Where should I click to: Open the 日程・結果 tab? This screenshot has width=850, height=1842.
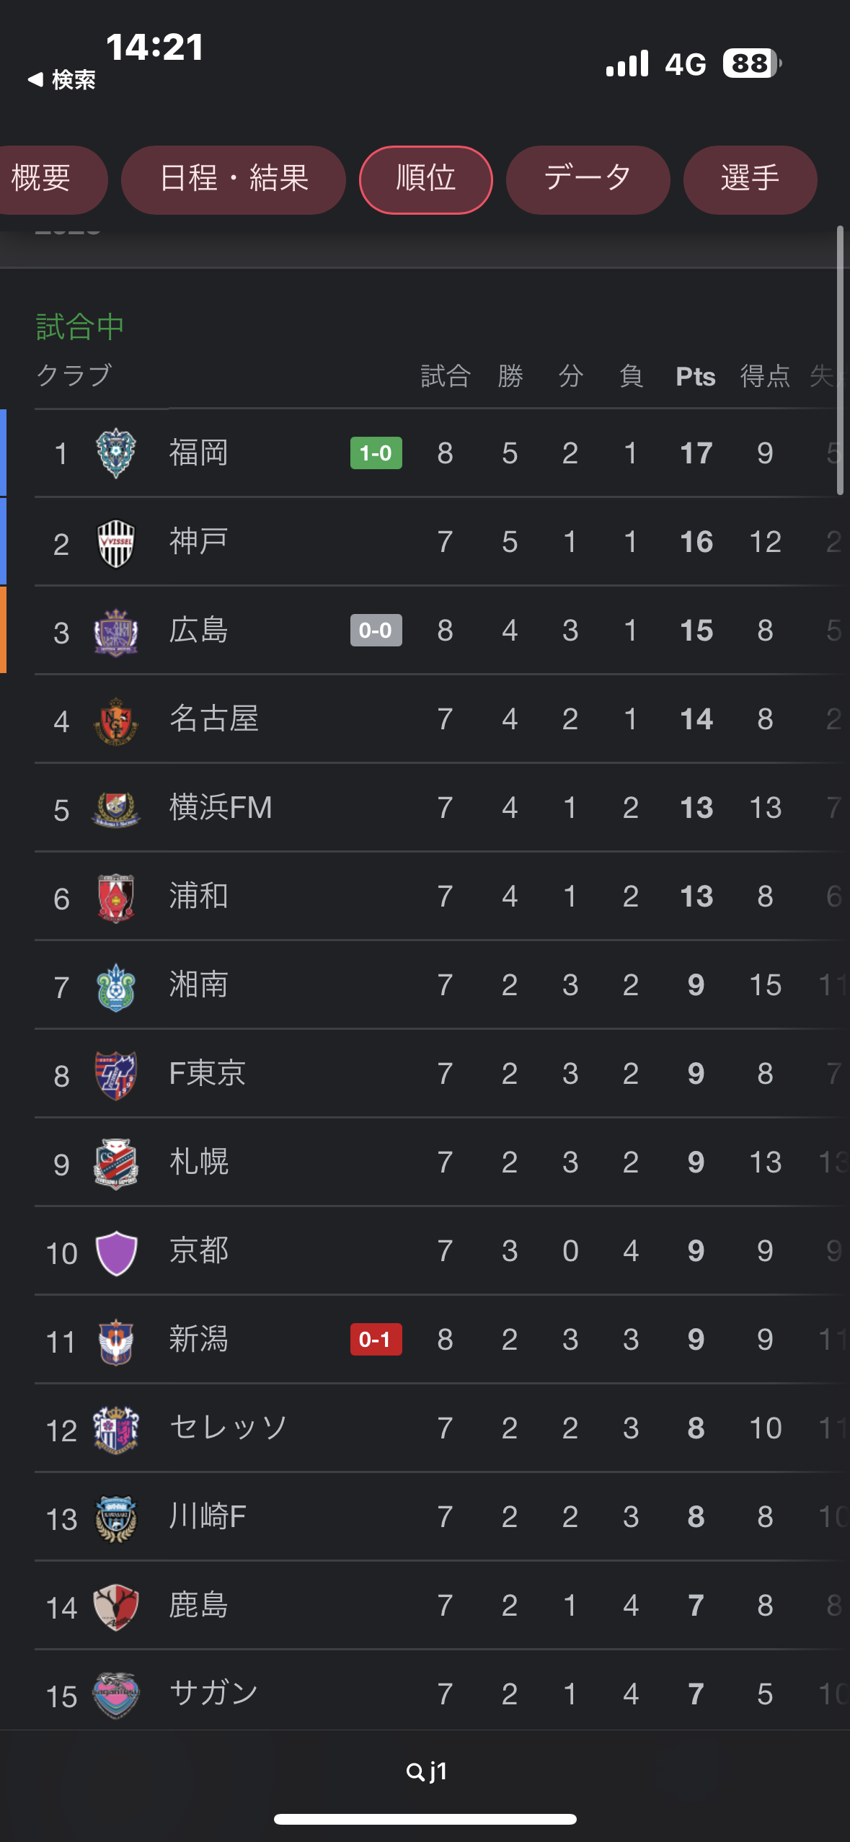234,179
